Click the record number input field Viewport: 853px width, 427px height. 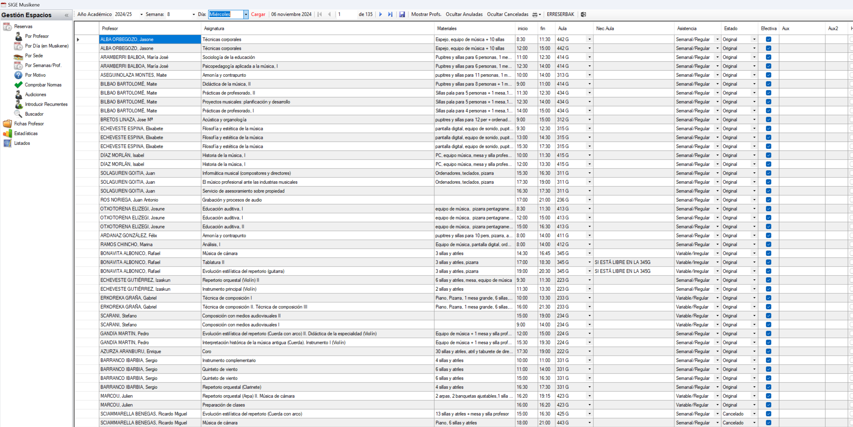pyautogui.click(x=346, y=14)
